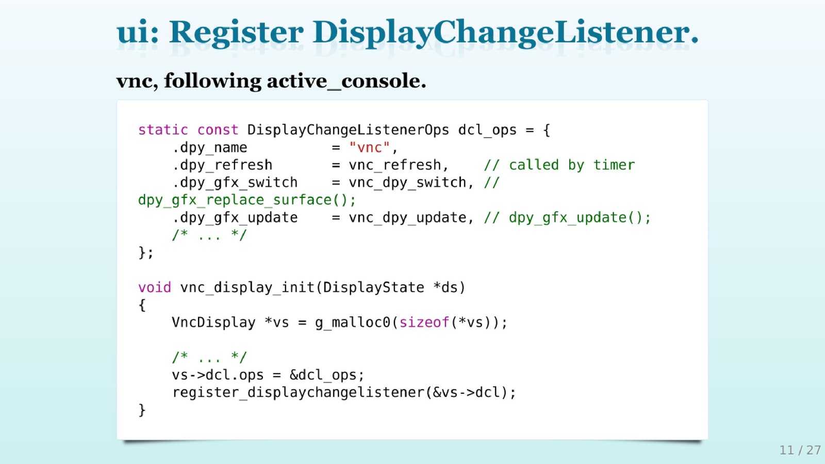Screen dimensions: 825x464
Task: Click the "sizeof" keyword
Action: click(x=424, y=322)
